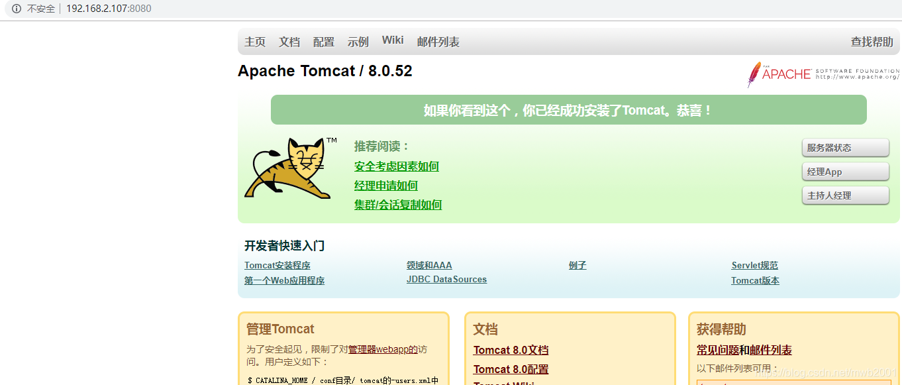The image size is (902, 385).
Task: Open the Tomcat版本 link
Action: point(755,280)
